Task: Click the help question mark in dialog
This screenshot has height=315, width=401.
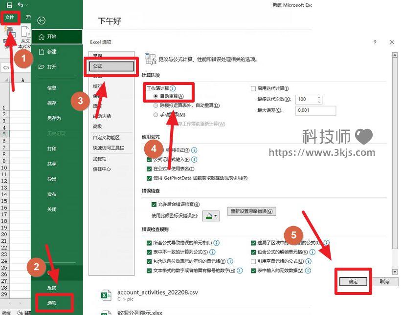Action: (375, 42)
